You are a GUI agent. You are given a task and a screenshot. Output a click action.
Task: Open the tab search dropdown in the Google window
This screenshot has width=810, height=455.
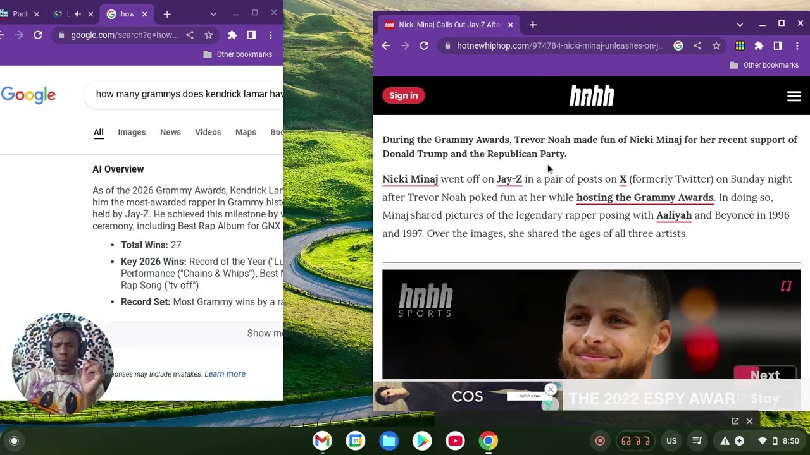tap(213, 14)
